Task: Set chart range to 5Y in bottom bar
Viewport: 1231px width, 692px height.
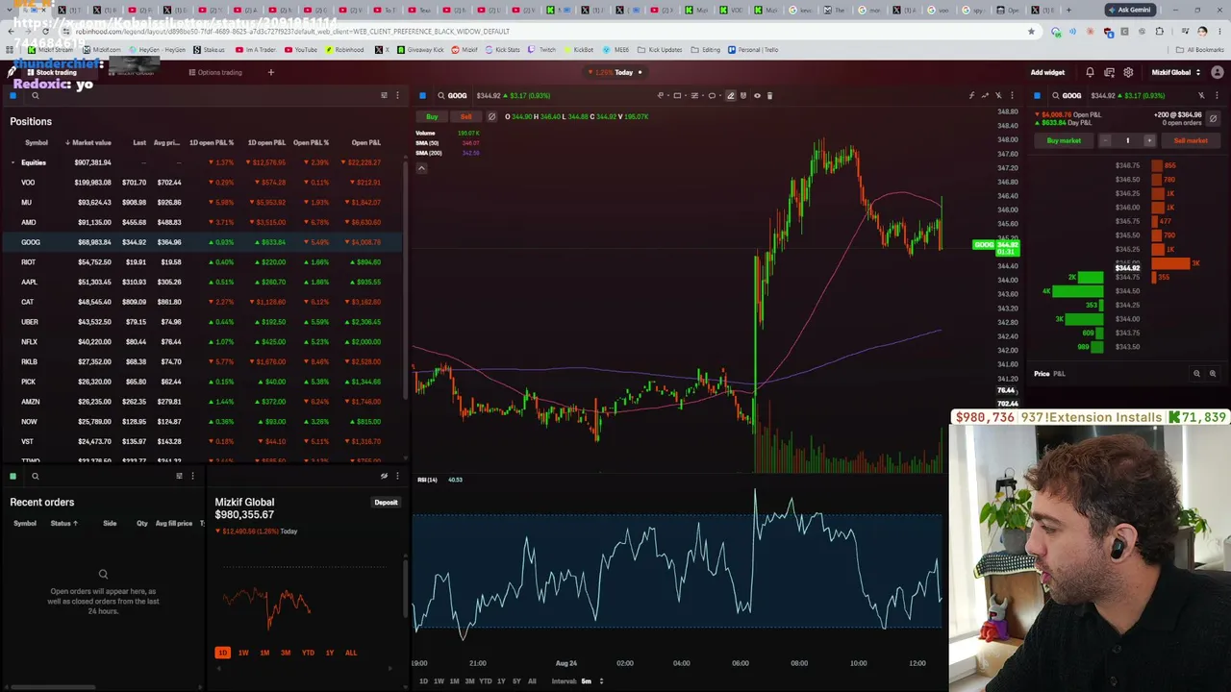Action: coord(516,681)
